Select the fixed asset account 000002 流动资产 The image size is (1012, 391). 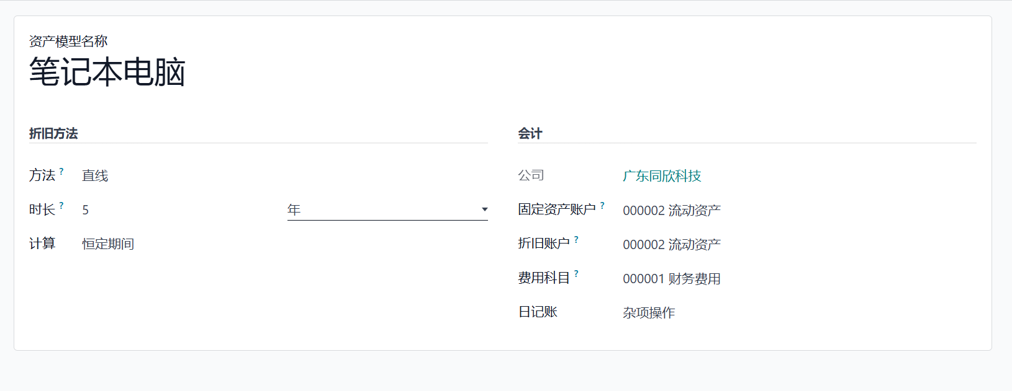pyautogui.click(x=672, y=211)
